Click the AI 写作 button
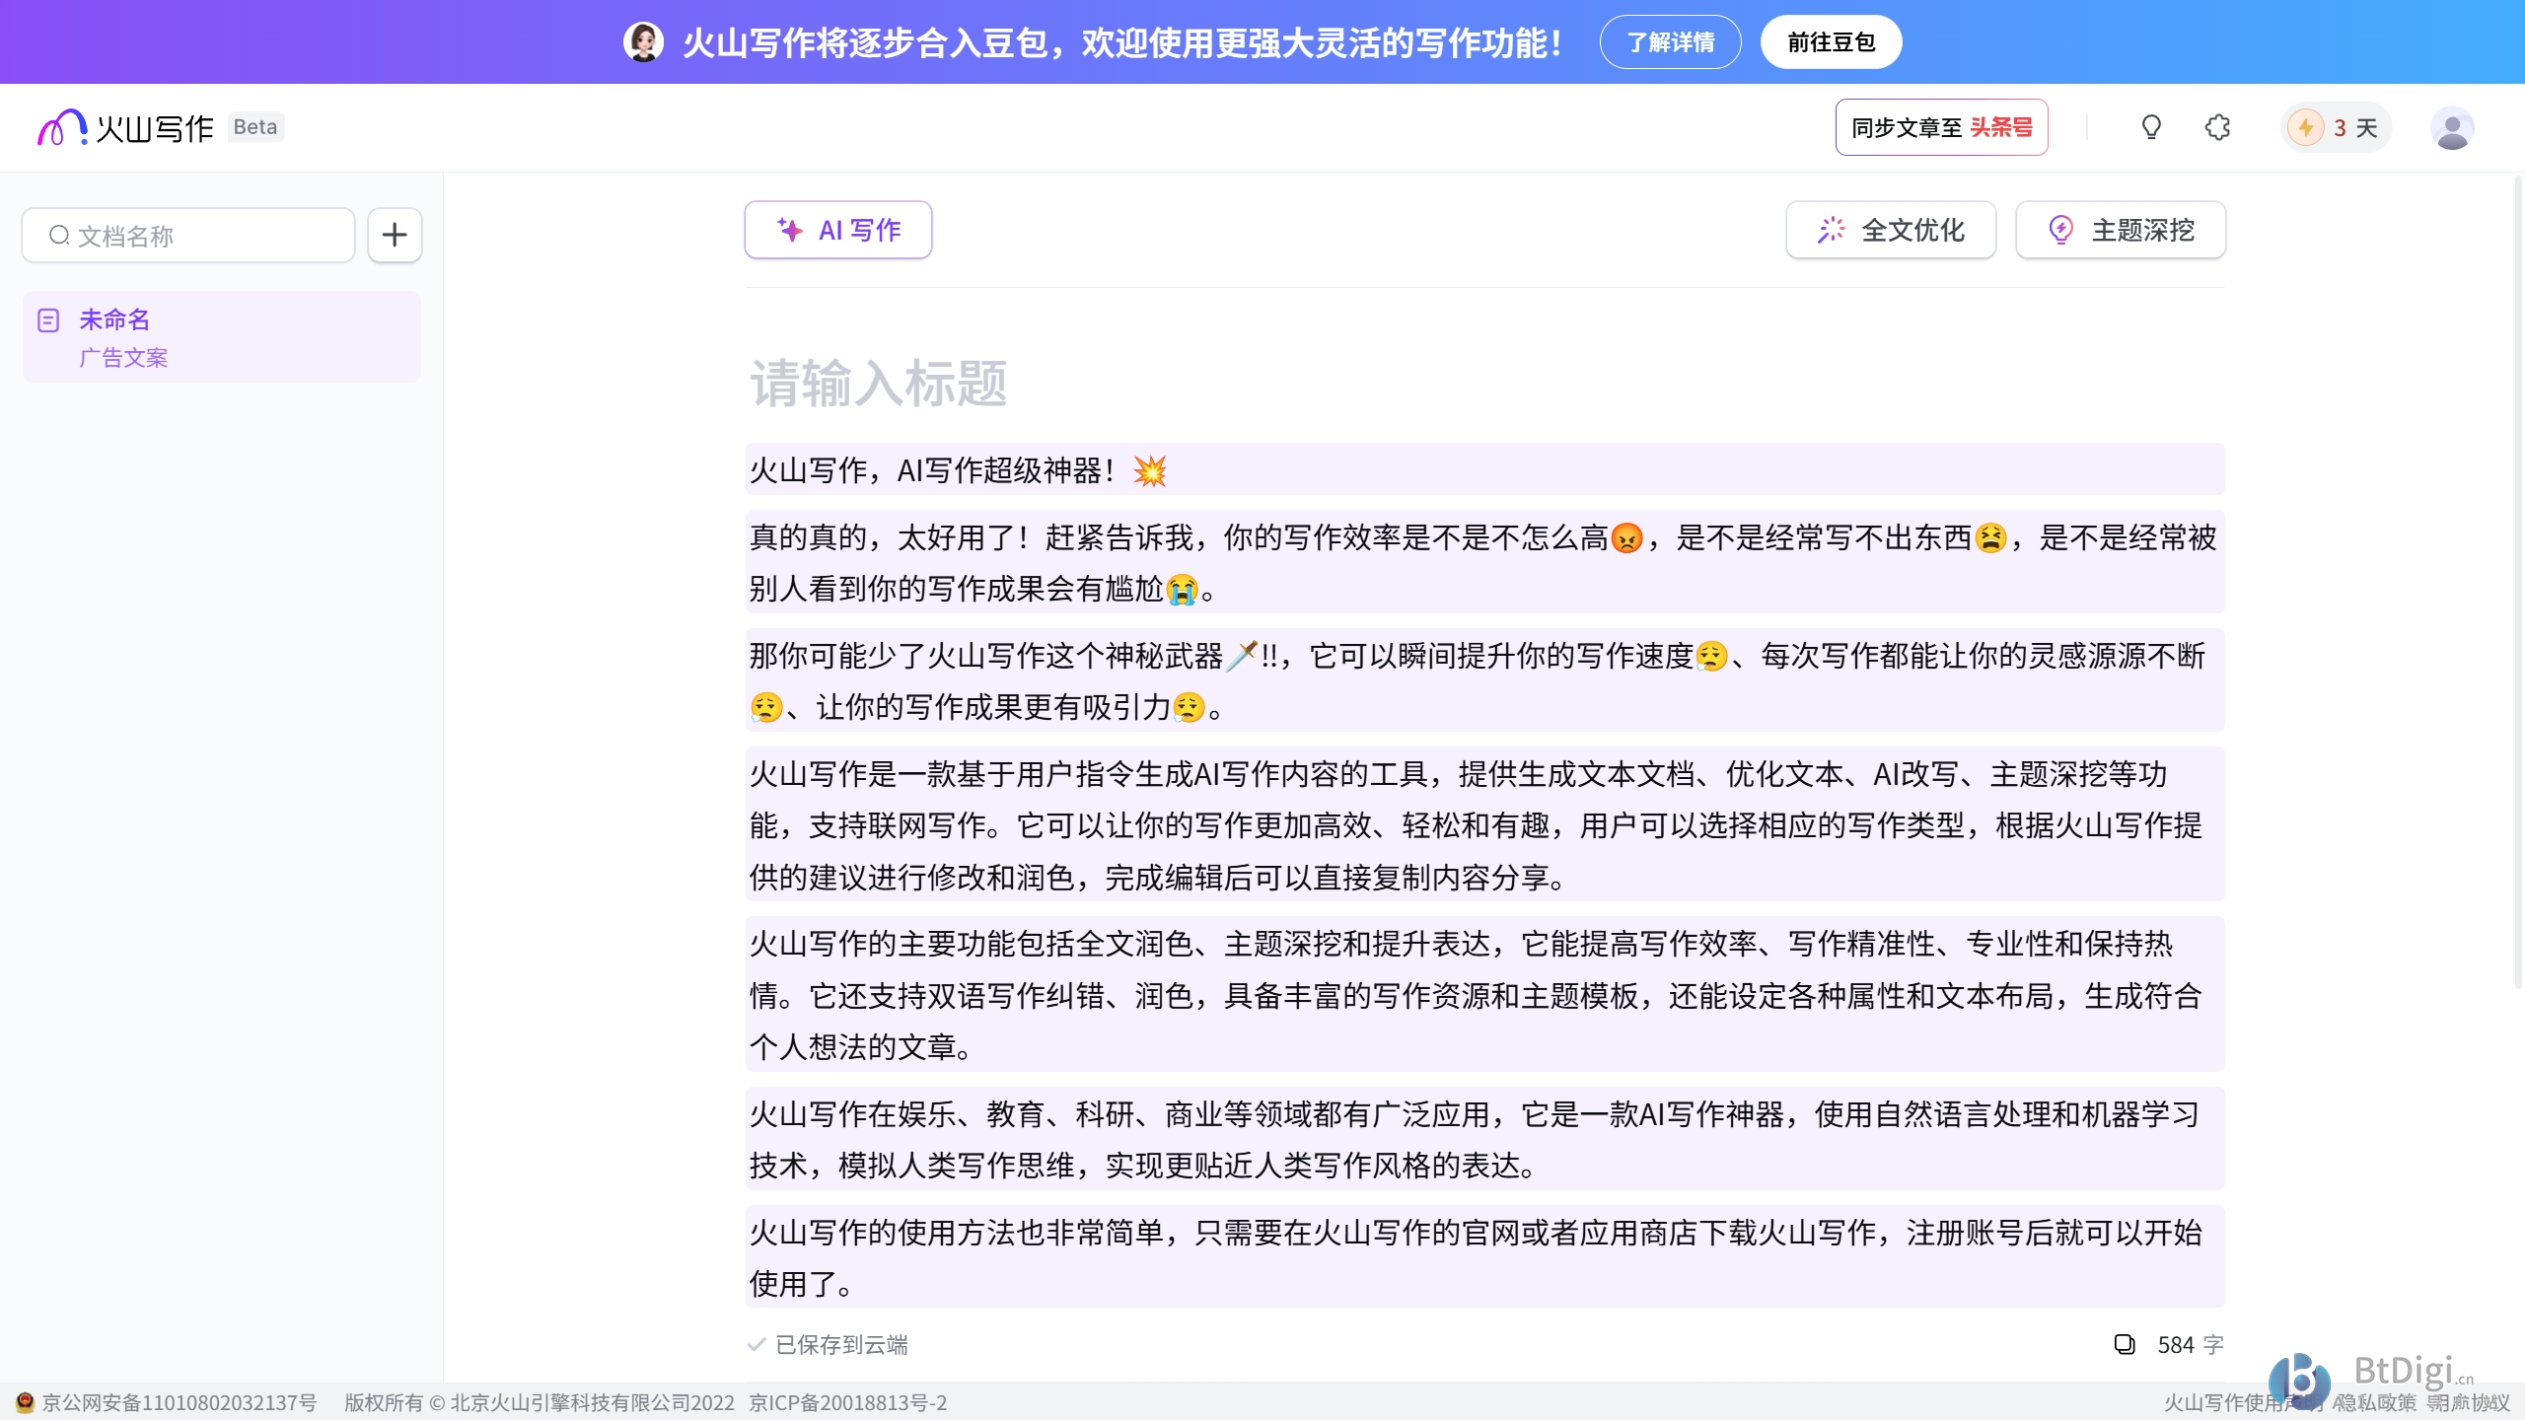The width and height of the screenshot is (2525, 1420). click(x=838, y=230)
